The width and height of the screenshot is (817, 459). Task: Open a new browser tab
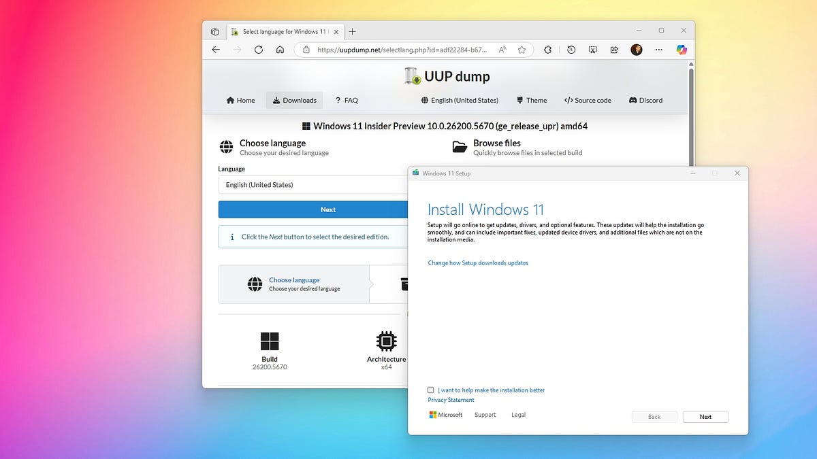point(353,32)
